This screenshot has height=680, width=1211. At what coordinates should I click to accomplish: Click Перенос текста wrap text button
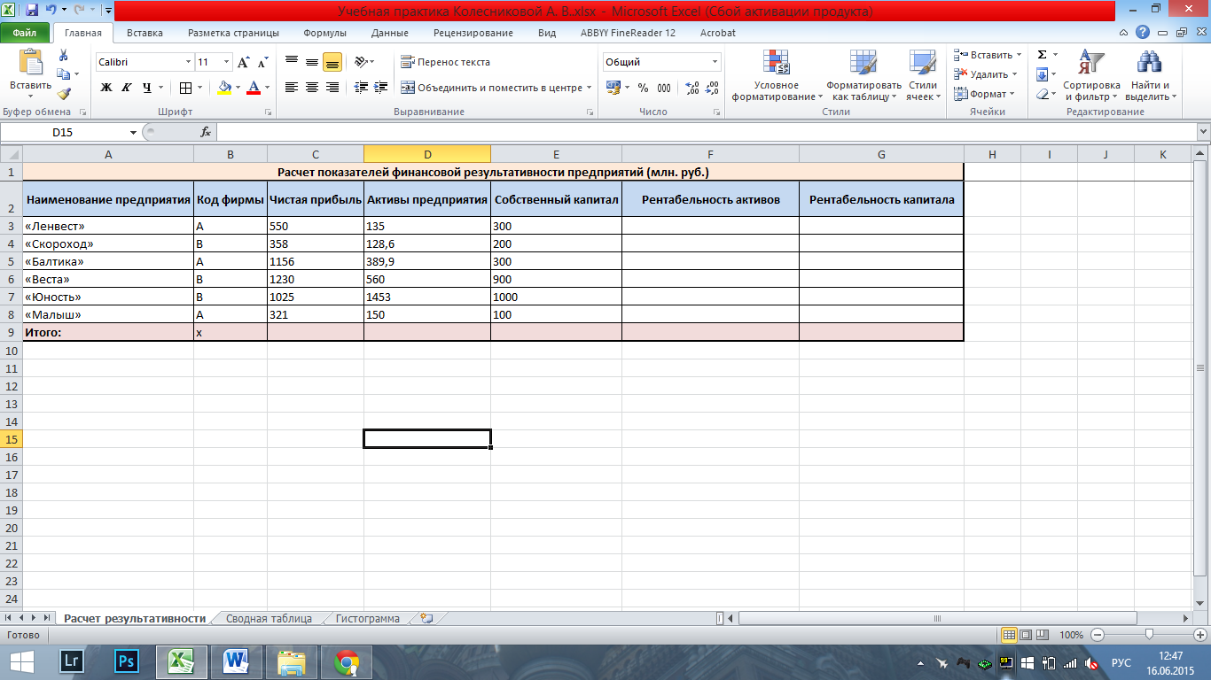point(445,62)
